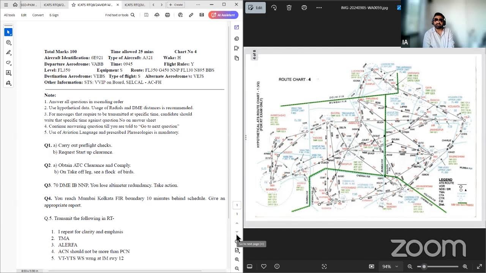Zoom in the photo with plus magnifier
The image size is (486, 273).
tap(465, 267)
